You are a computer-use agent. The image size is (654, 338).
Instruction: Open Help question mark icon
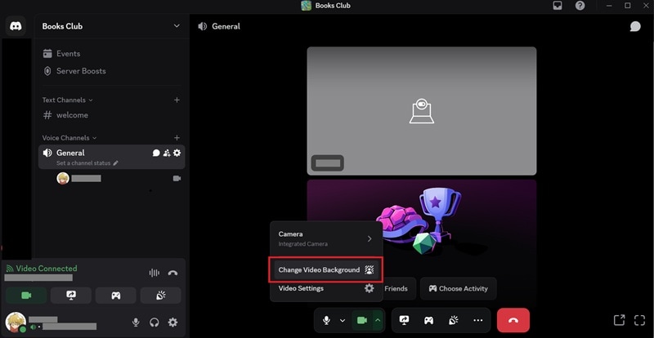coord(580,6)
